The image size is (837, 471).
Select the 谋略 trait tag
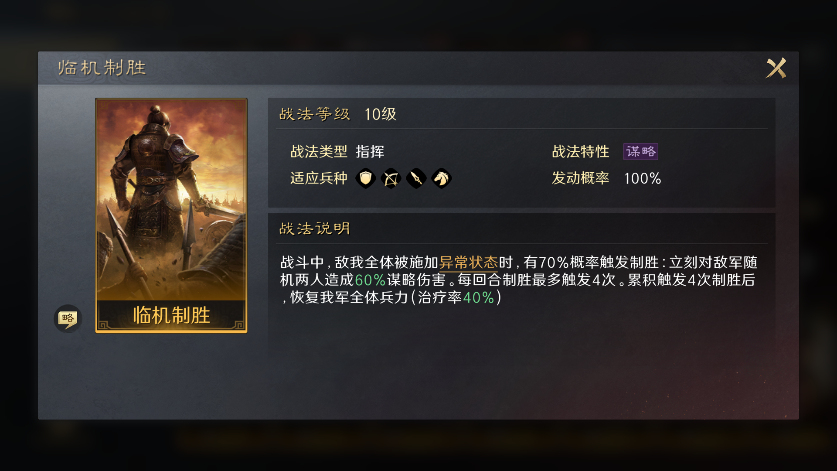pyautogui.click(x=640, y=151)
